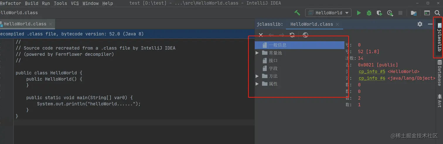Click the grey Stop square icon
Viewport: 443px width, 144px height.
click(400, 13)
